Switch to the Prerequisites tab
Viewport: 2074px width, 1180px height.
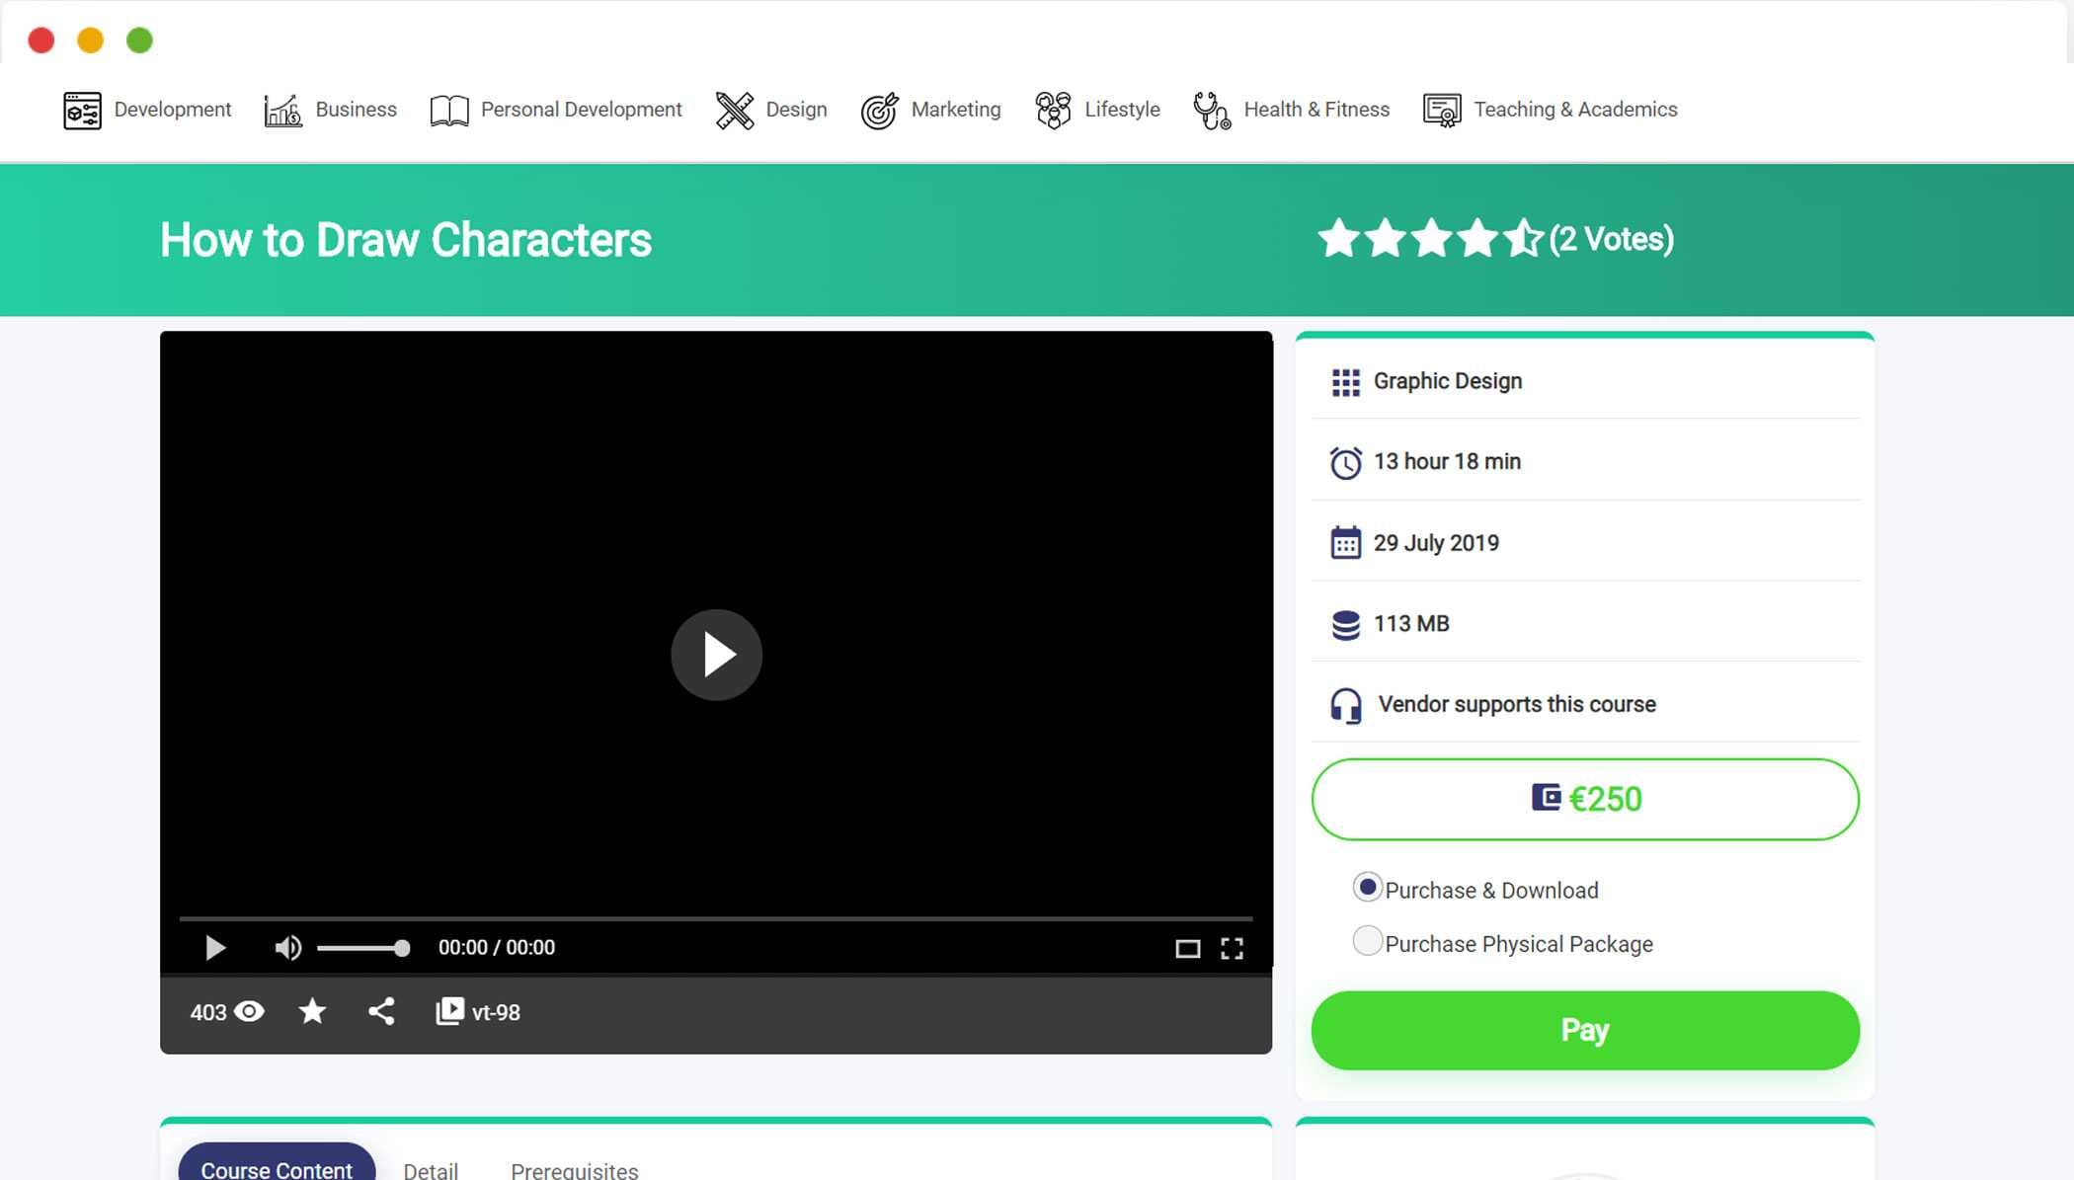click(x=574, y=1170)
